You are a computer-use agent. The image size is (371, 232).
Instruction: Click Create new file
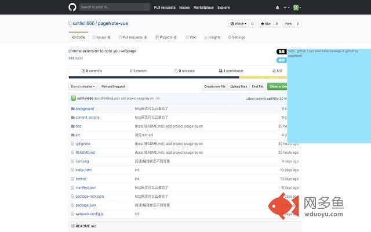tap(215, 86)
